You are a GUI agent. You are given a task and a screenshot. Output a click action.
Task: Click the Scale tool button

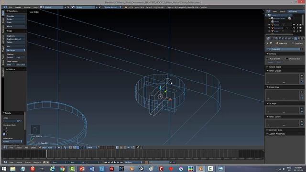click(16, 22)
